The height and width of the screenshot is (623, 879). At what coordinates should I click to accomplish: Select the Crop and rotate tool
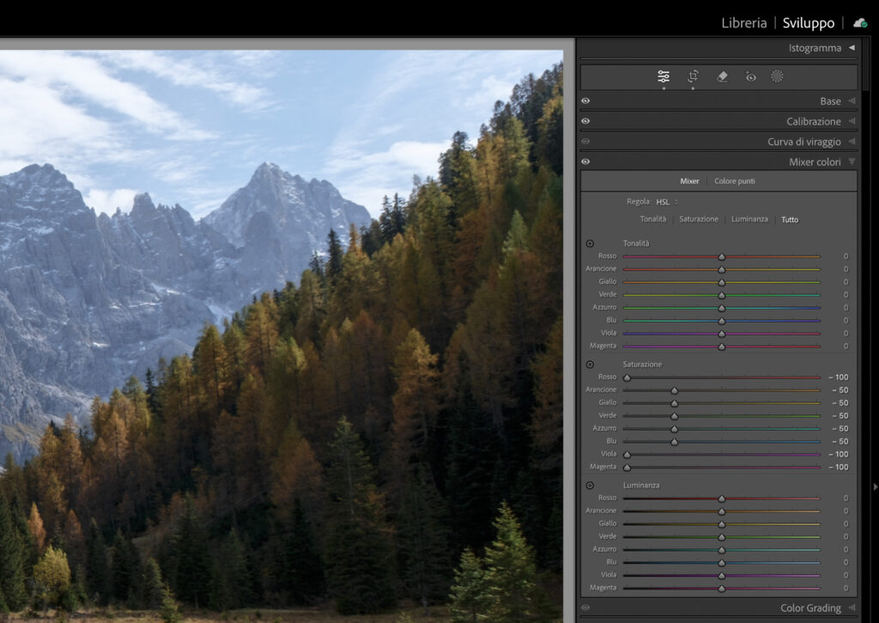pos(693,76)
